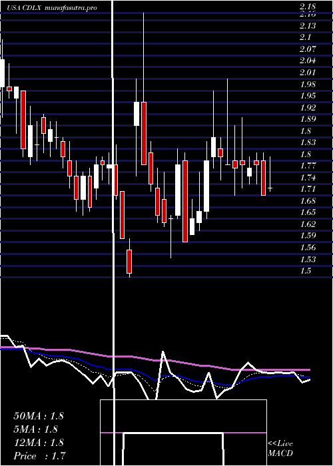Image resolution: width=333 pixels, height=466 pixels.
Task: Click the 1.92 price axis label
Action: tap(308, 107)
